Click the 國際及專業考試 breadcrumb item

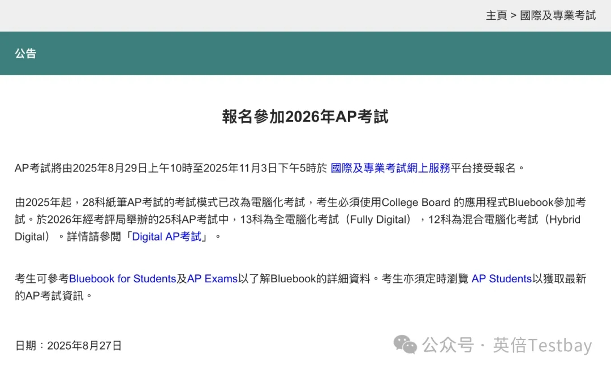[557, 15]
